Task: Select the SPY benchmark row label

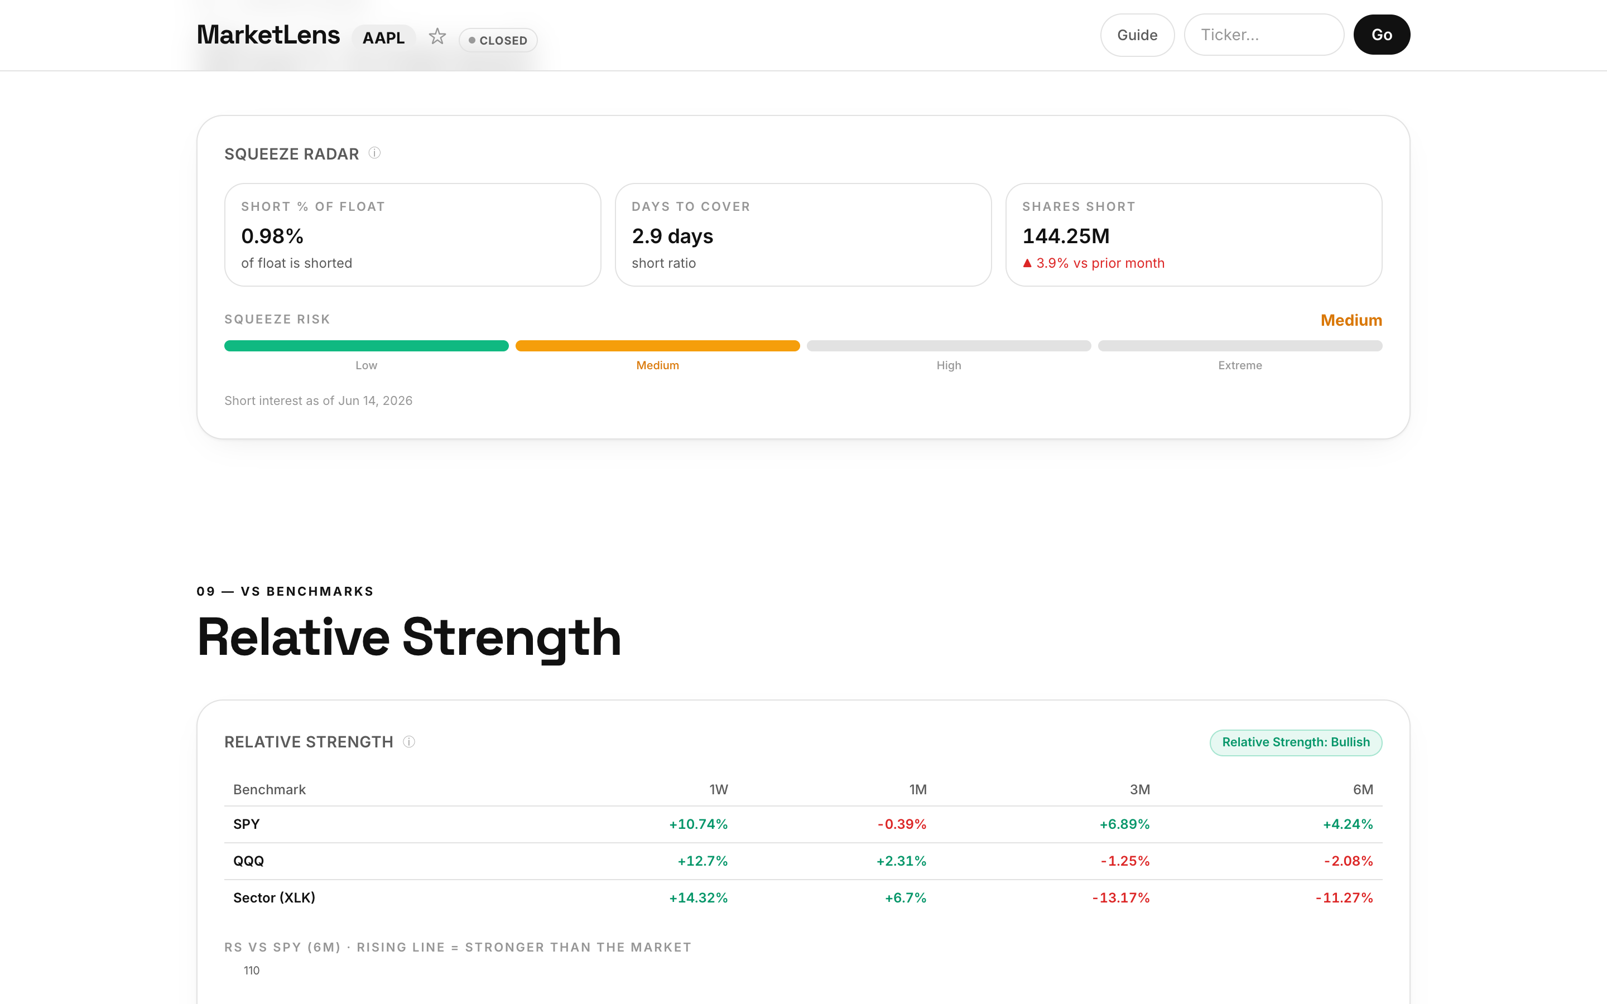Action: coord(247,824)
